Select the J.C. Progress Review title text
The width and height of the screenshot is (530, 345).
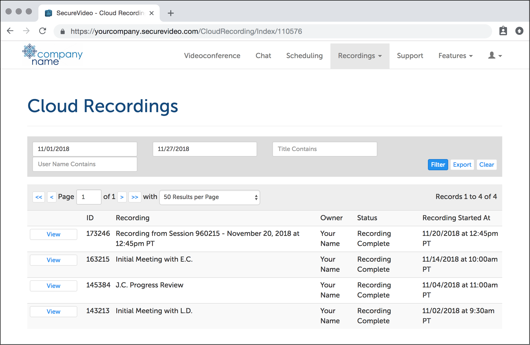[150, 285]
